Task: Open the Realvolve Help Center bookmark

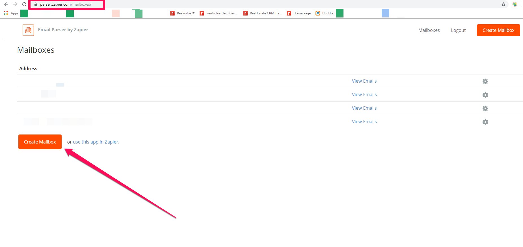Action: (x=219, y=13)
